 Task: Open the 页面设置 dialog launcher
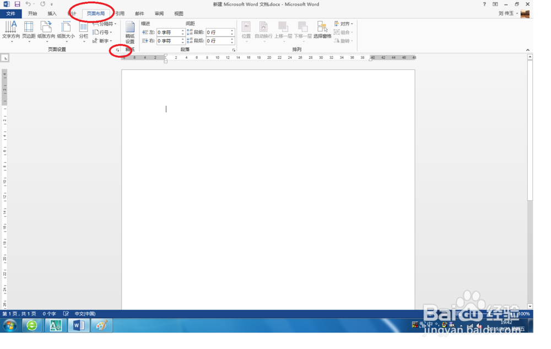click(118, 50)
